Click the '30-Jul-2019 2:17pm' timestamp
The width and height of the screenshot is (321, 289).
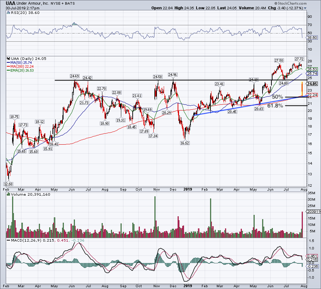tap(22, 8)
